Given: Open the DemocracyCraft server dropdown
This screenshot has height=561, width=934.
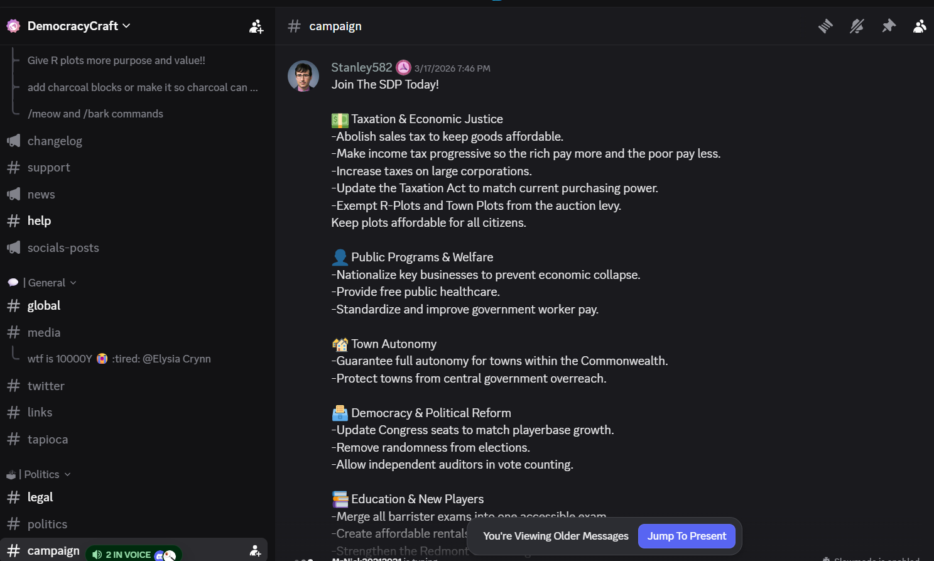Looking at the screenshot, I should coord(73,26).
